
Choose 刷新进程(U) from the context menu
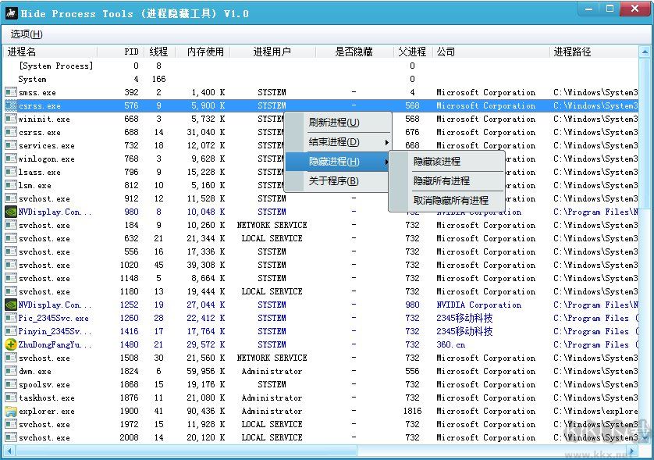334,123
